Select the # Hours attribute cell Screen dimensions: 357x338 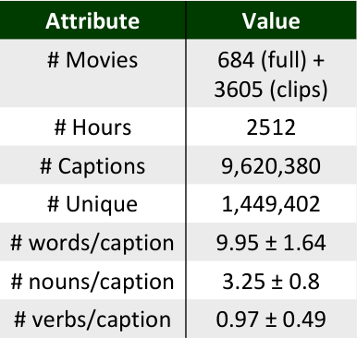(92, 127)
